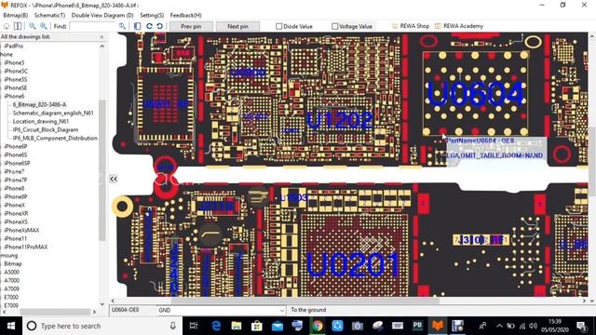The width and height of the screenshot is (596, 335).
Task: Close the All the drawings list panel
Action: [x=102, y=37]
